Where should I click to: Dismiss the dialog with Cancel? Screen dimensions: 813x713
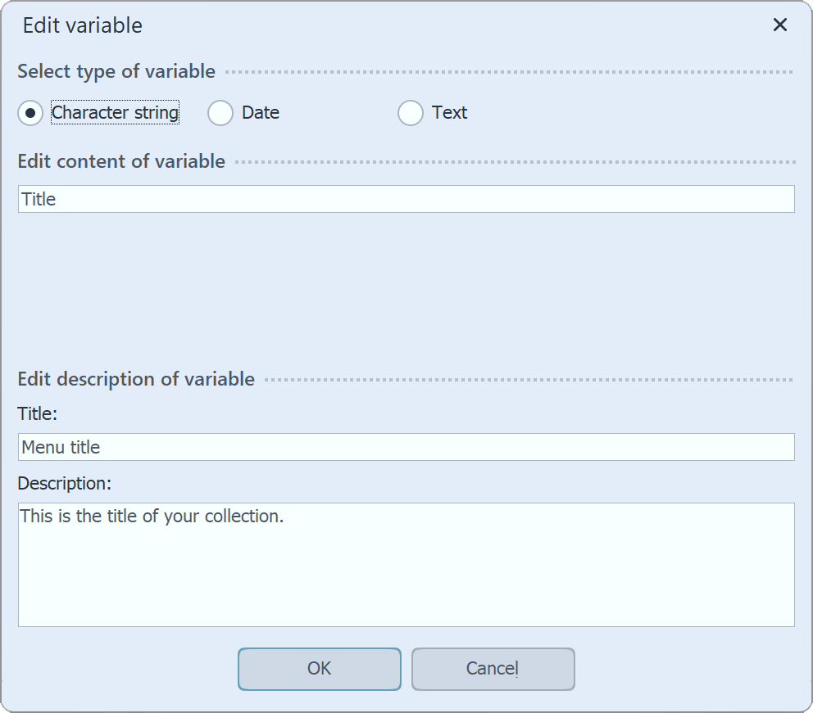coord(493,669)
